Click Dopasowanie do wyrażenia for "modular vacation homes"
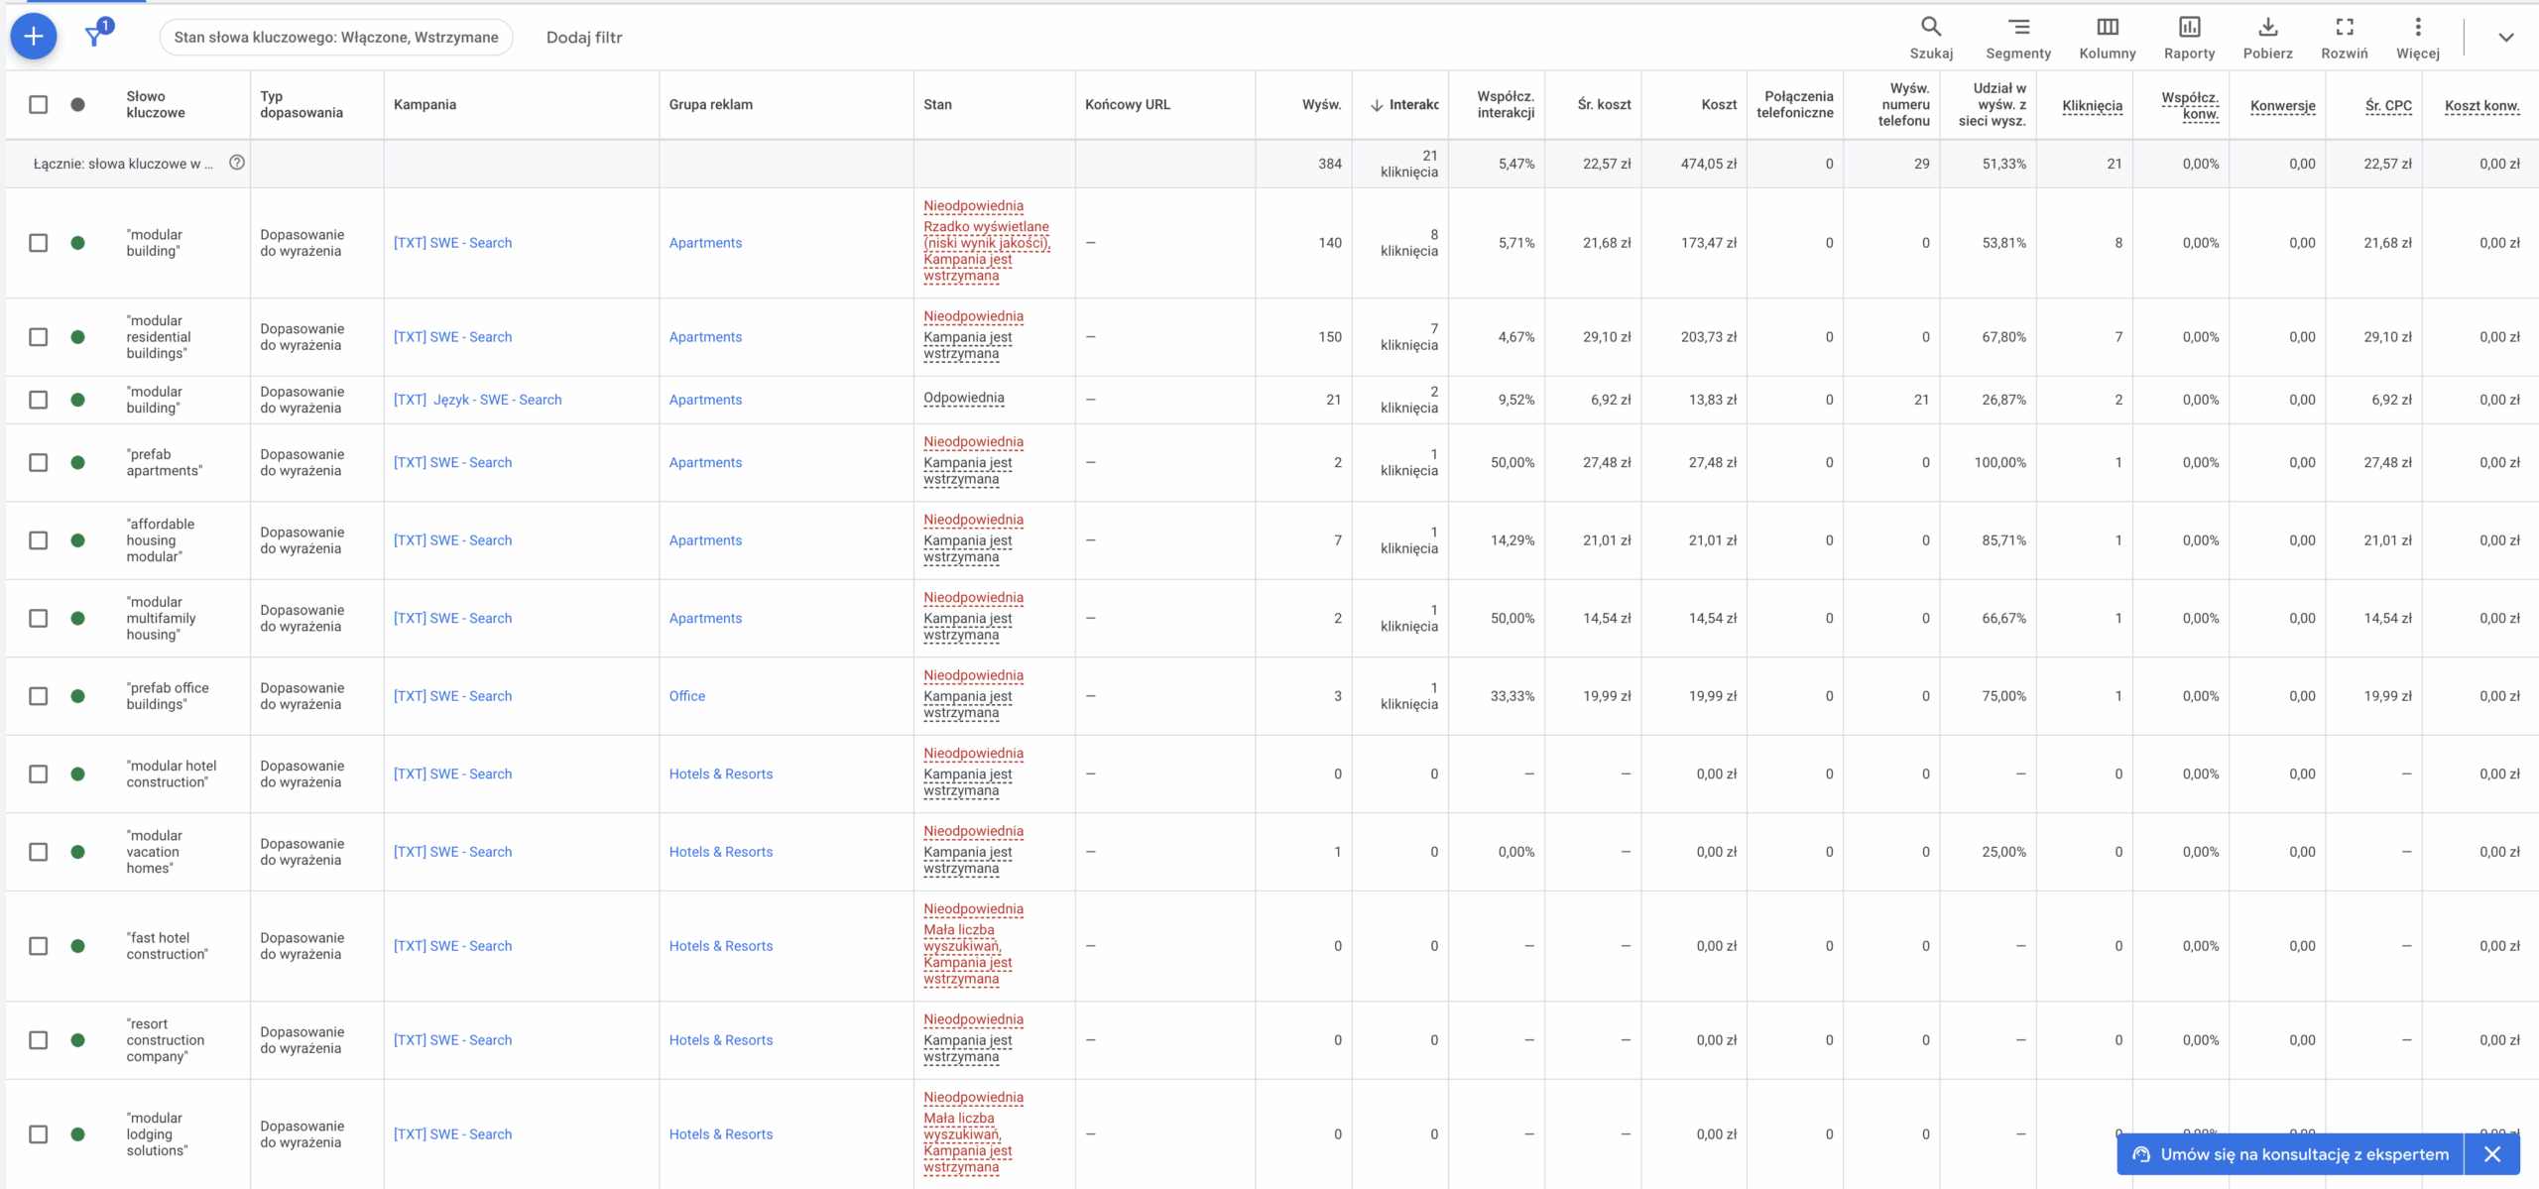This screenshot has width=2539, height=1189. pos(302,852)
